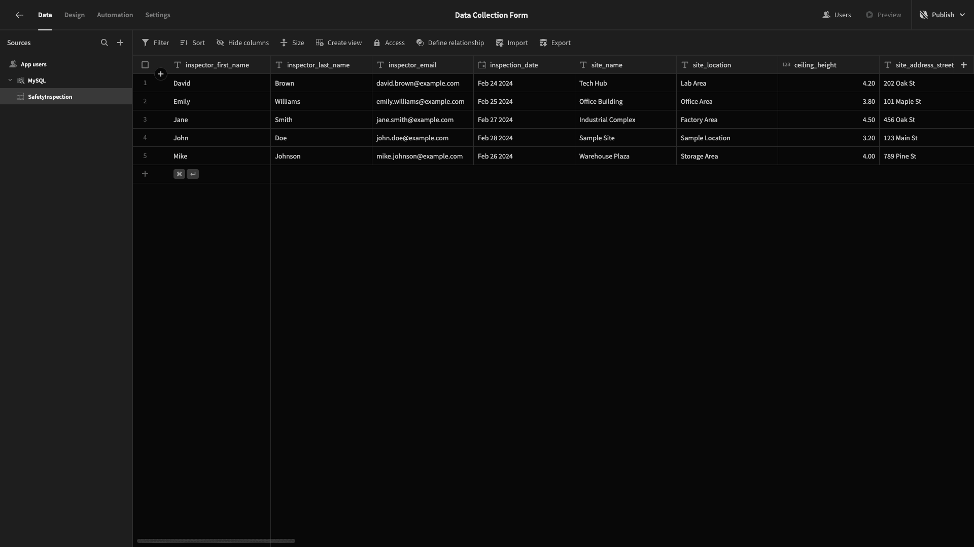Open Hide columns menu
Viewport: 974px width, 547px height.
click(242, 43)
